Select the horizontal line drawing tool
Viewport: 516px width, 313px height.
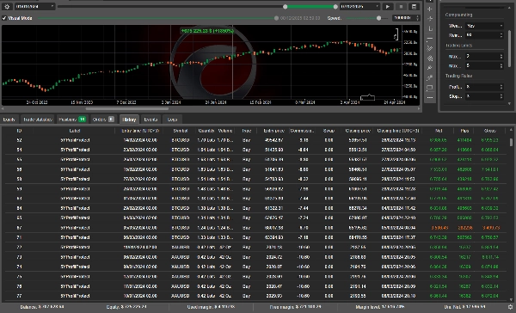430,39
